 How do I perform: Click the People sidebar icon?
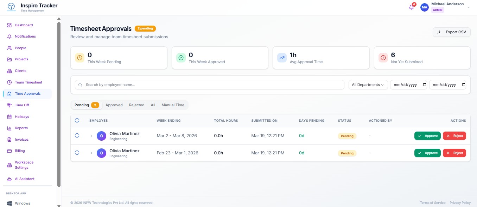(x=9, y=48)
